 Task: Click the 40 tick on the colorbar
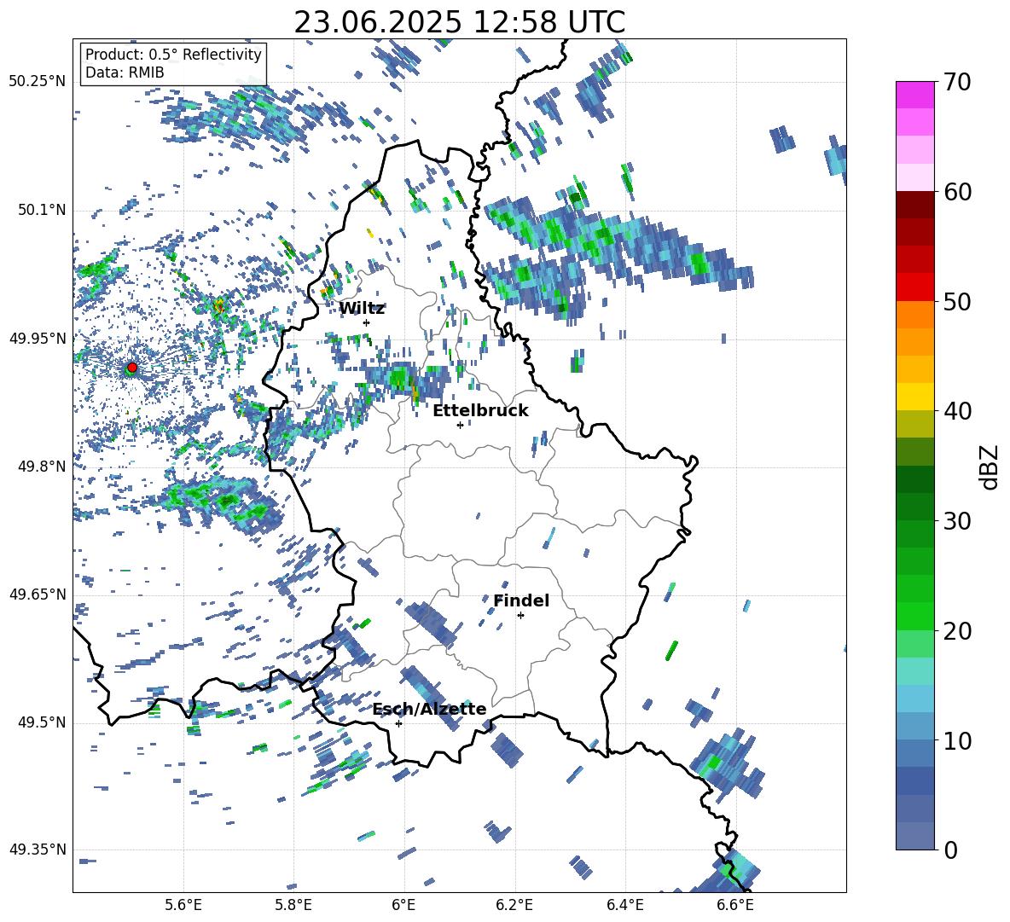957,411
